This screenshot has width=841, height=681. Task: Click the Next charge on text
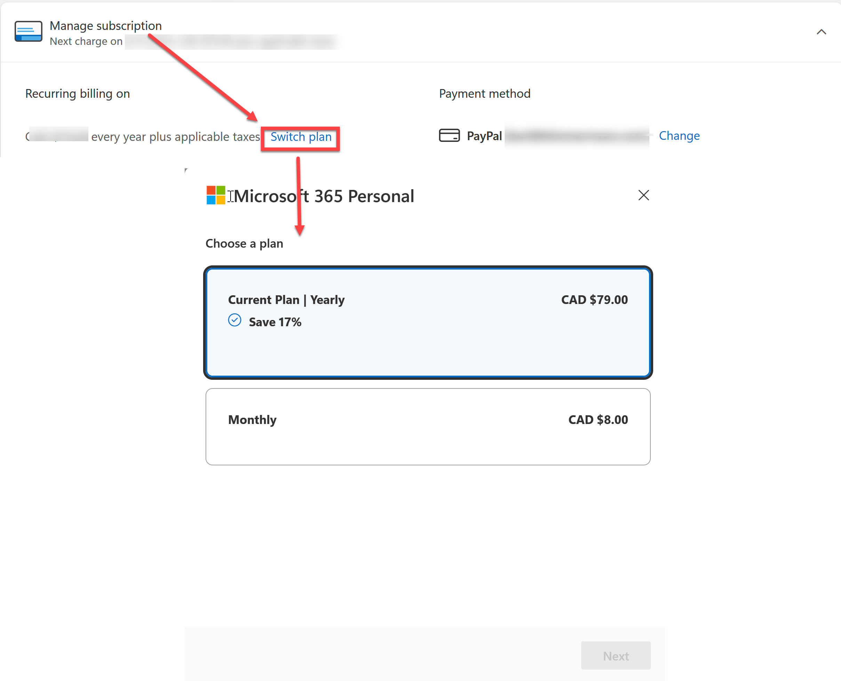pos(86,42)
